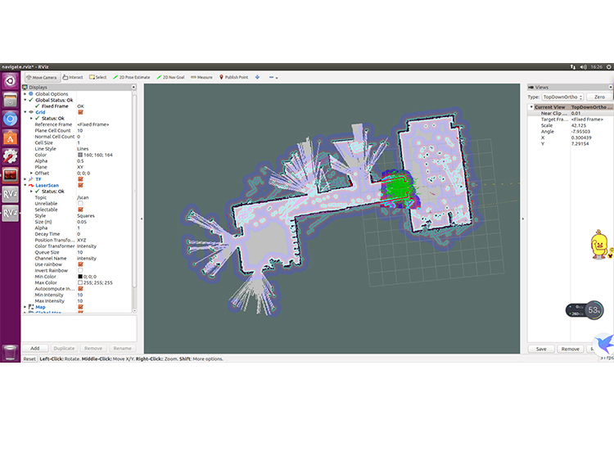Open the RViz launcher in Ubuntu dock
The width and height of the screenshot is (614, 451).
(x=11, y=193)
